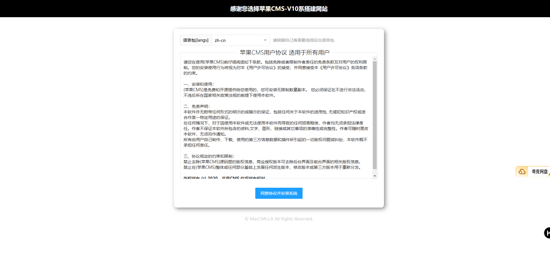Image resolution: width=550 pixels, height=260 pixels.
Task: Click the line starting with 禁止在(苹果CMS)整体或任何部分
Action: 273,167
